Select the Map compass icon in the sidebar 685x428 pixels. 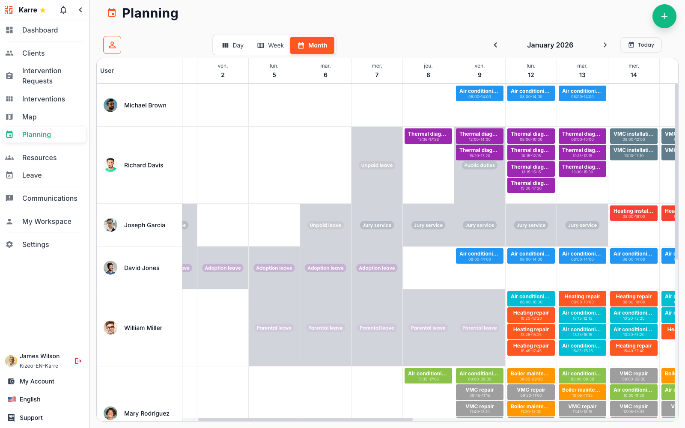(9, 116)
